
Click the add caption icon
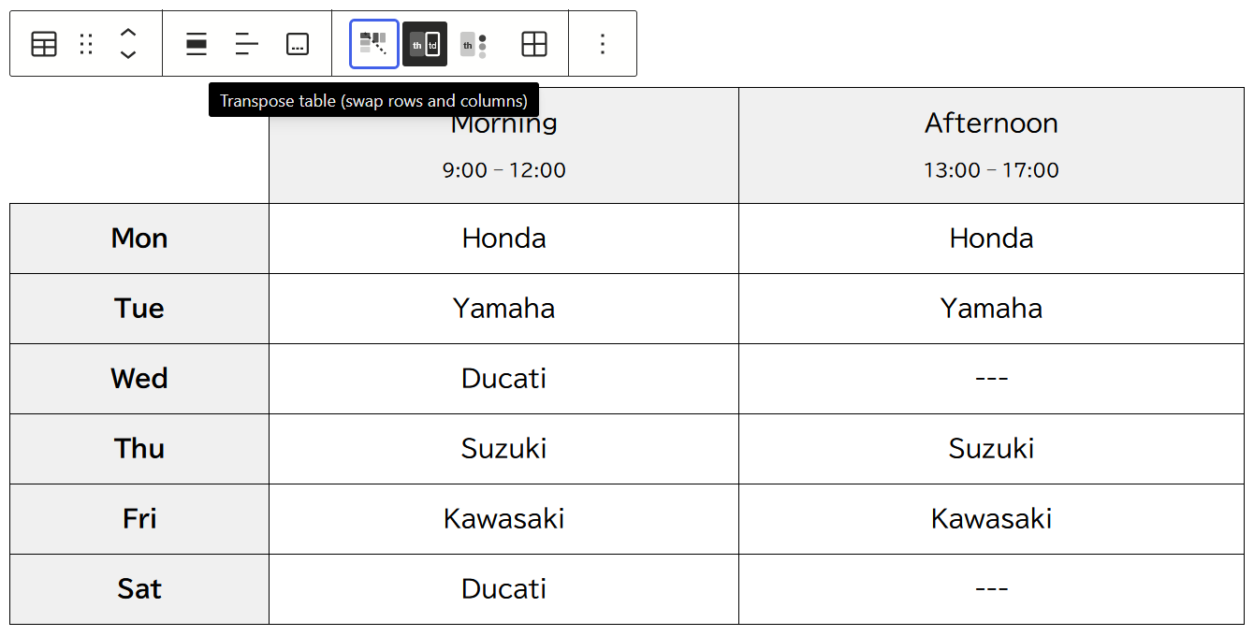tap(298, 44)
